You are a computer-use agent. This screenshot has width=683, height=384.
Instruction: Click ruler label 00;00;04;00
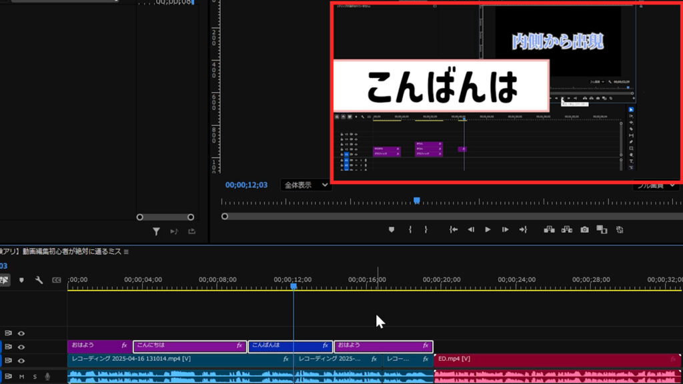143,279
